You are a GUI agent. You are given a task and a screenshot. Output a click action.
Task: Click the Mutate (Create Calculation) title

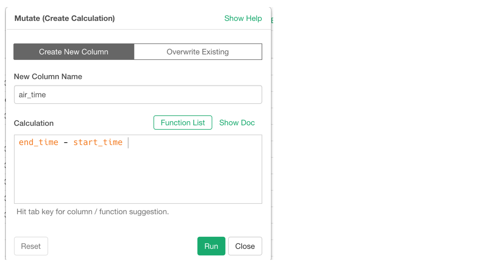pyautogui.click(x=64, y=18)
